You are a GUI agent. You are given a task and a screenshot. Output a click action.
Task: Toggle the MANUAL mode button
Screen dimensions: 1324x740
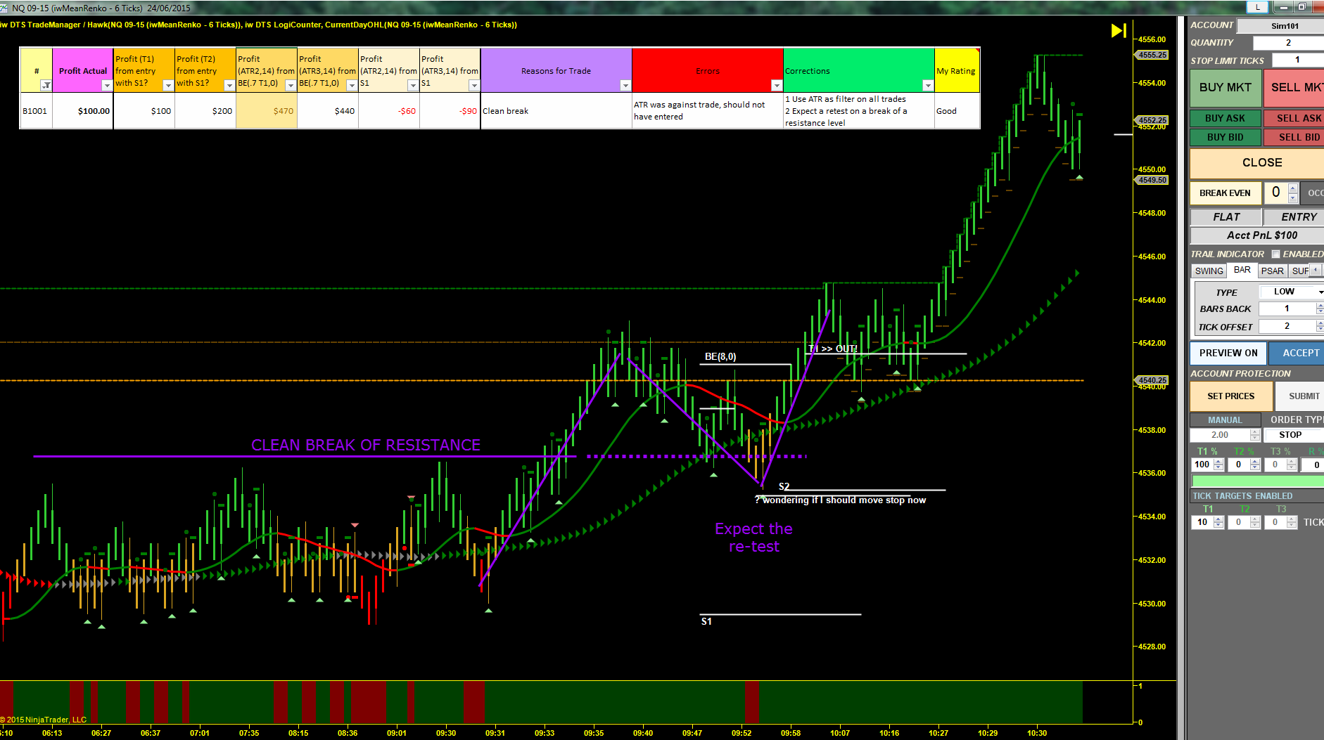point(1225,420)
